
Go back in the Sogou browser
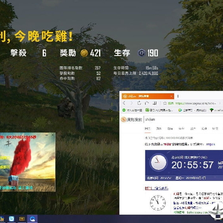(x=124, y=103)
